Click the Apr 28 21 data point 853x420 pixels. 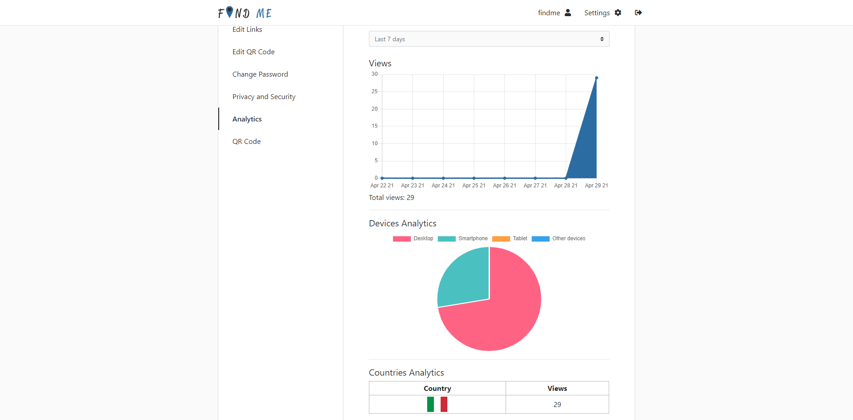pos(566,178)
